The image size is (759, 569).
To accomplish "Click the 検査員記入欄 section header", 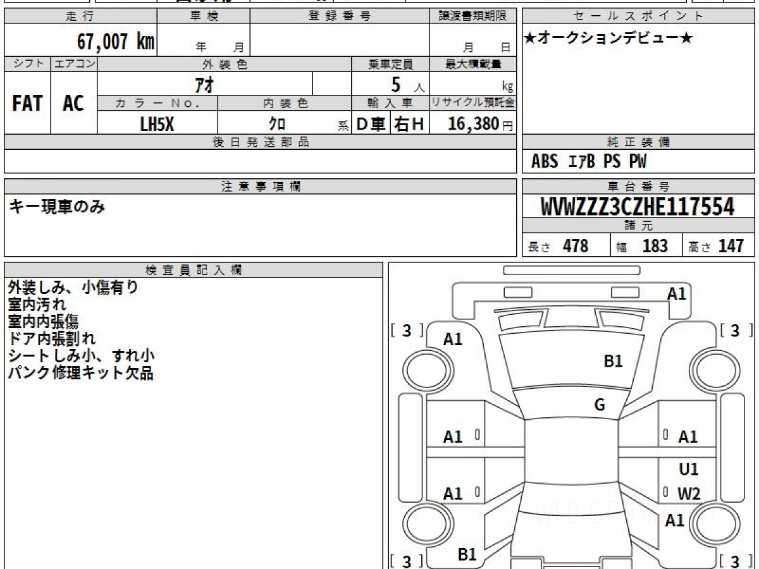I will (194, 269).
